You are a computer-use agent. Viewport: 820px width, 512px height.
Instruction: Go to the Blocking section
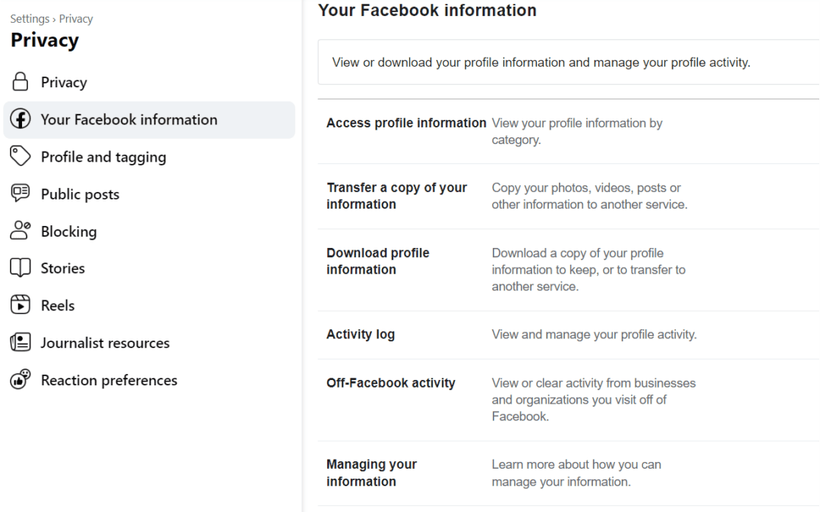coord(68,231)
